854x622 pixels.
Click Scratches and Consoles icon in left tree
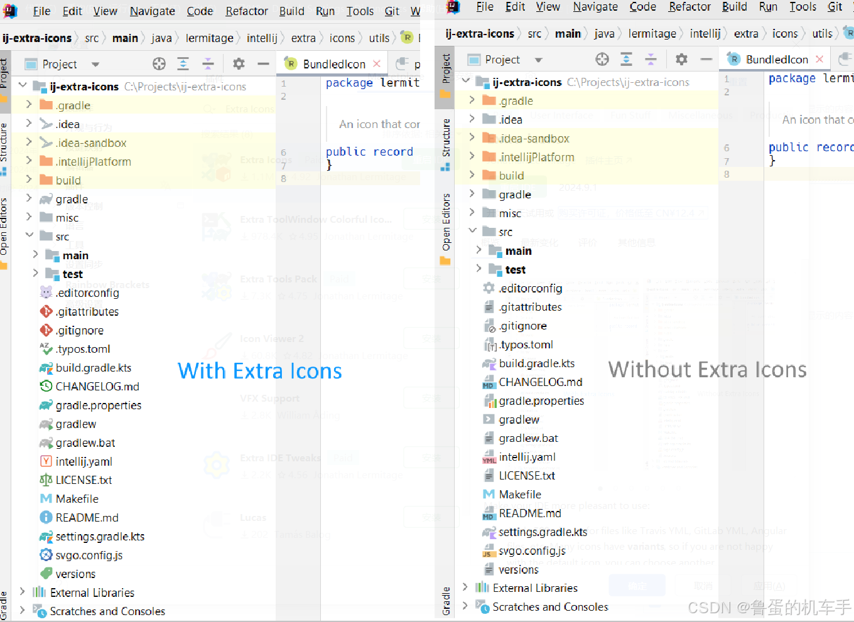(40, 611)
